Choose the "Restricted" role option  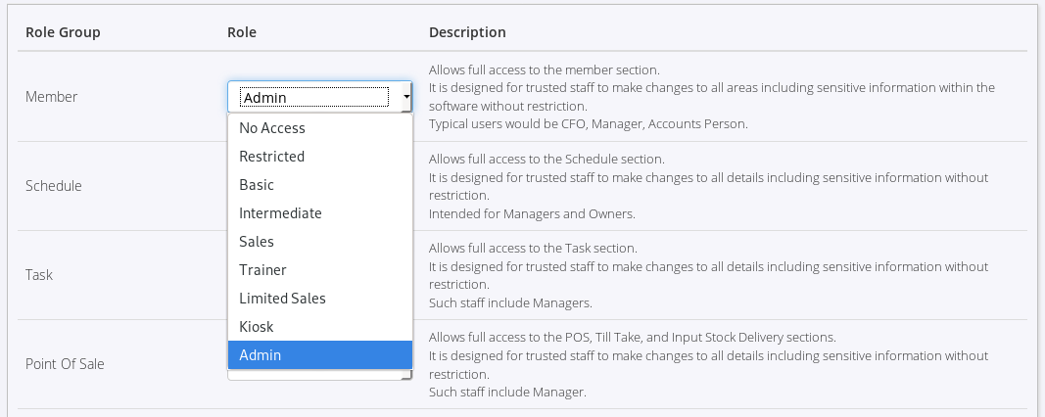pos(272,157)
